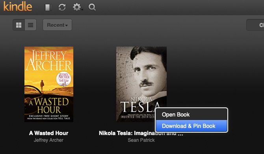Screen dimensions: 264x154
Task: Sync library with the refresh icon
Action: [62, 8]
